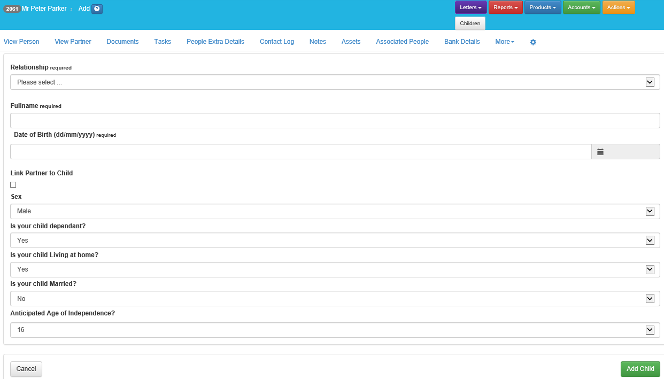Open the settings gear icon in the tab row
This screenshot has width=664, height=379.
click(533, 42)
